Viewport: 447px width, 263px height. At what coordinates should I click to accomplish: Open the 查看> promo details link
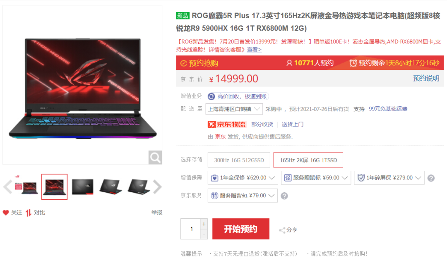pos(254,50)
